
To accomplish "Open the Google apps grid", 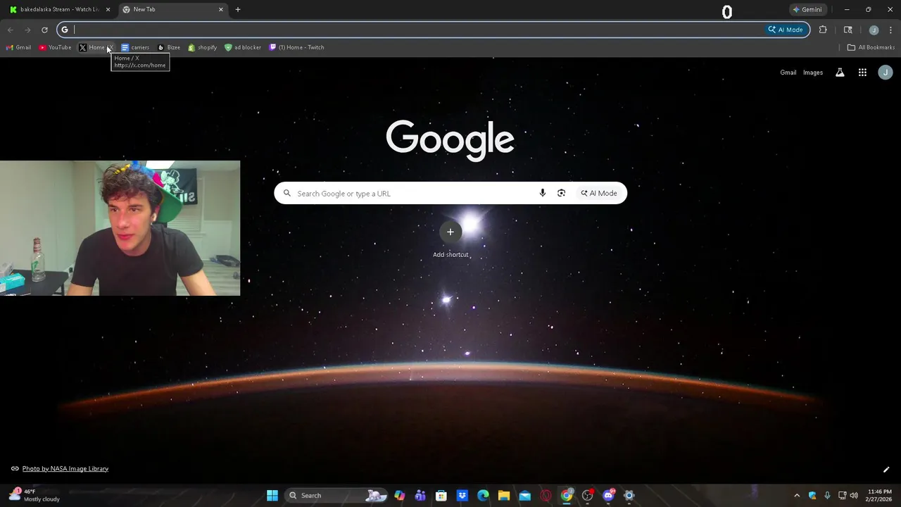I will click(x=862, y=72).
